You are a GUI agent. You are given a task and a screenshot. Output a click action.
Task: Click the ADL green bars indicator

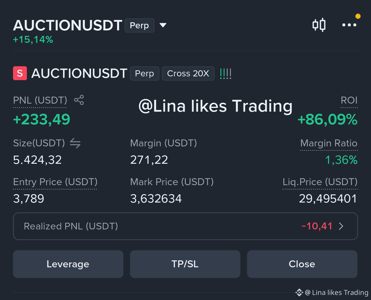coord(226,73)
